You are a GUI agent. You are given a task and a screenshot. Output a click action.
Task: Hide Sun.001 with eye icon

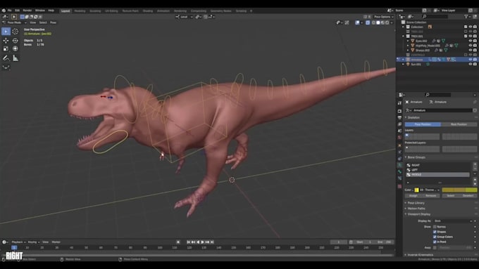(471, 65)
